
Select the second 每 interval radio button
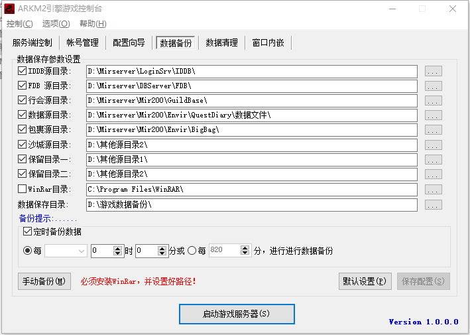(x=192, y=251)
